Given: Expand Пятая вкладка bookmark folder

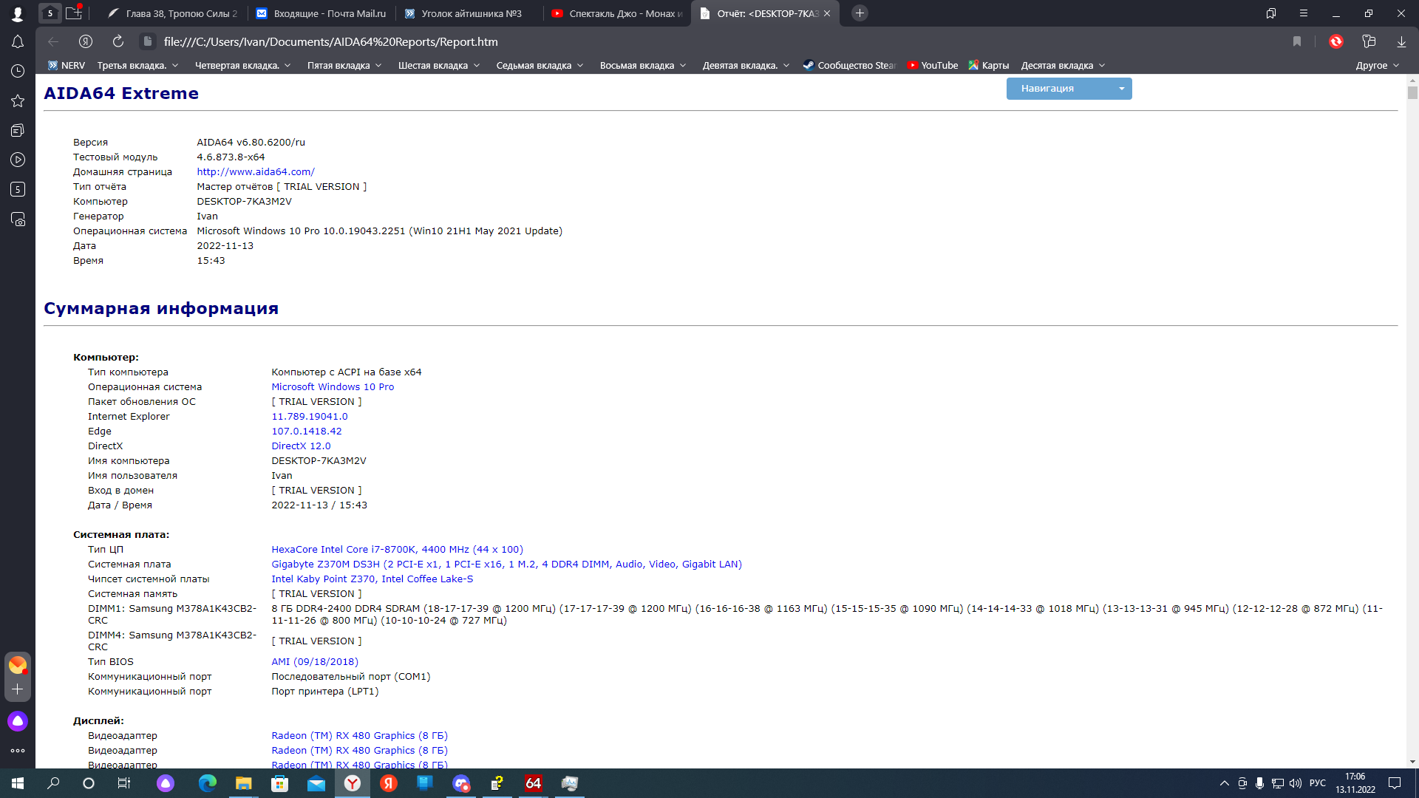Looking at the screenshot, I should click(344, 66).
